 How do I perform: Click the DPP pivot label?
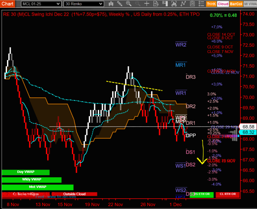[x=191, y=135]
